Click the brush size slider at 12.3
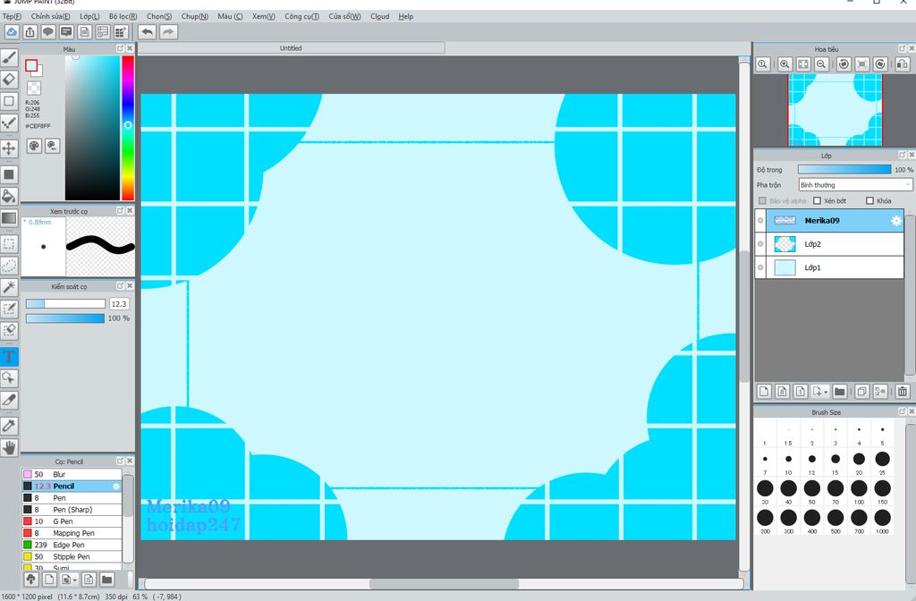The image size is (916, 601). tap(65, 304)
